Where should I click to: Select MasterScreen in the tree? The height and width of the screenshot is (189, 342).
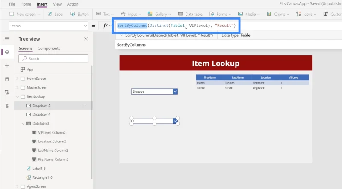(37, 87)
